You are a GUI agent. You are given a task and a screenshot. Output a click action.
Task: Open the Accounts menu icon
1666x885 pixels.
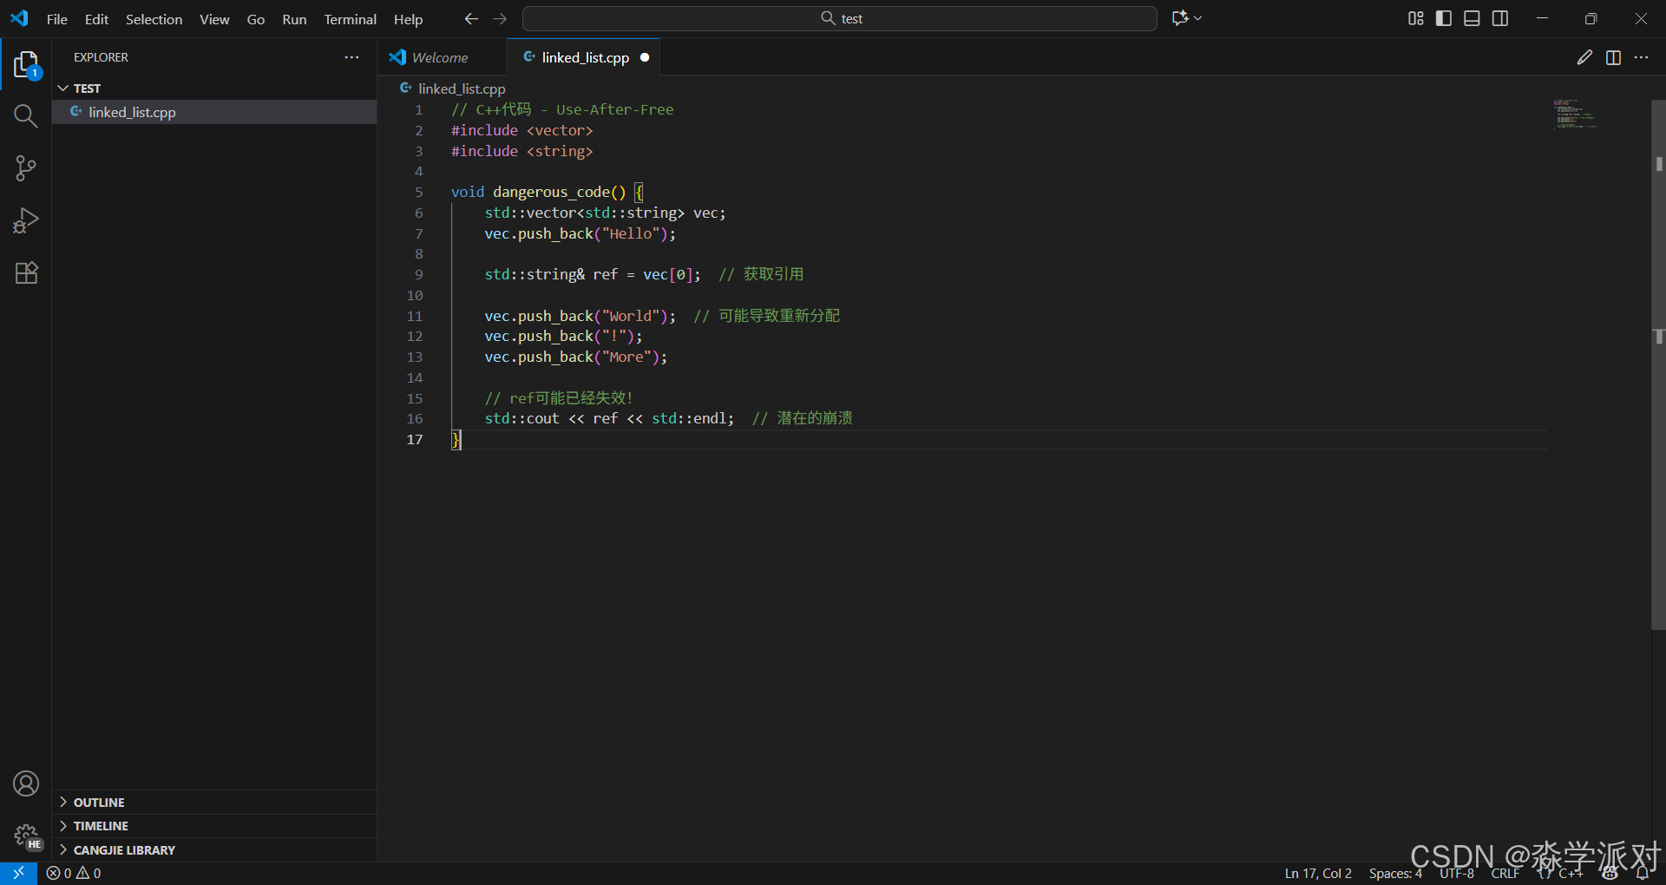(26, 783)
